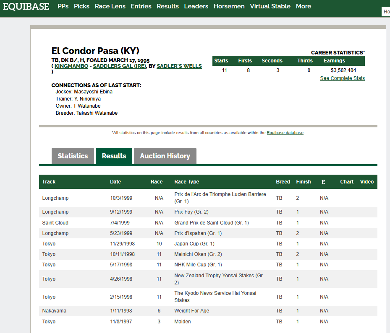This screenshot has height=333, width=390.
Task: Click the Breed column header
Action: (x=283, y=182)
